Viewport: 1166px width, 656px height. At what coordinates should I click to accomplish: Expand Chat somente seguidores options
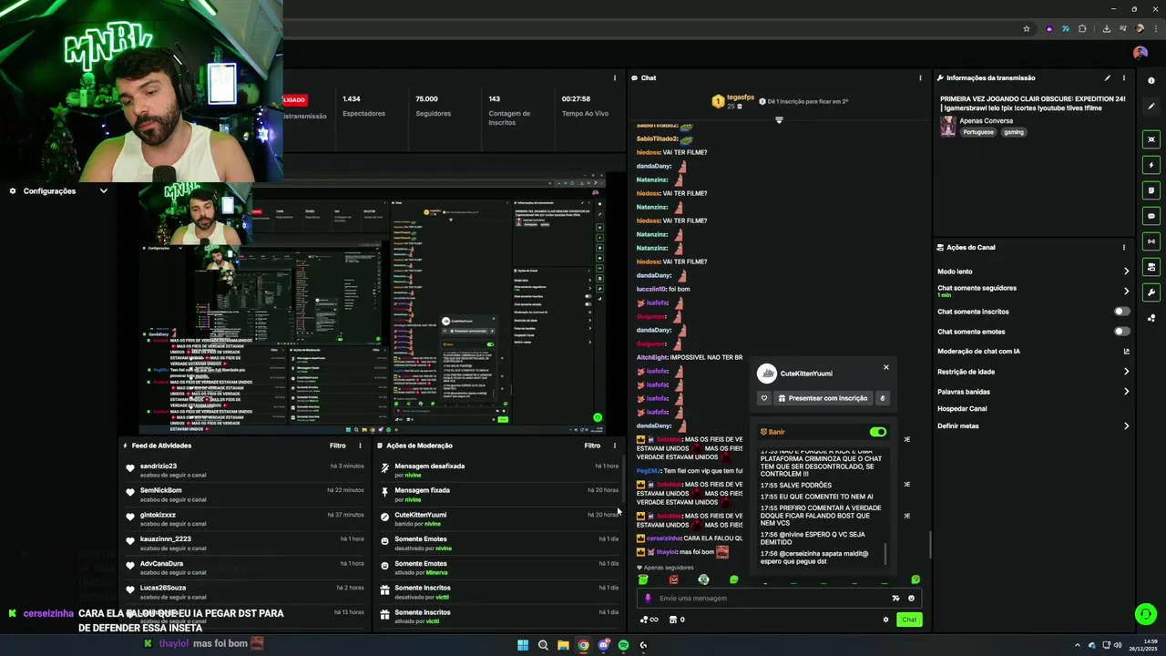click(x=1126, y=292)
